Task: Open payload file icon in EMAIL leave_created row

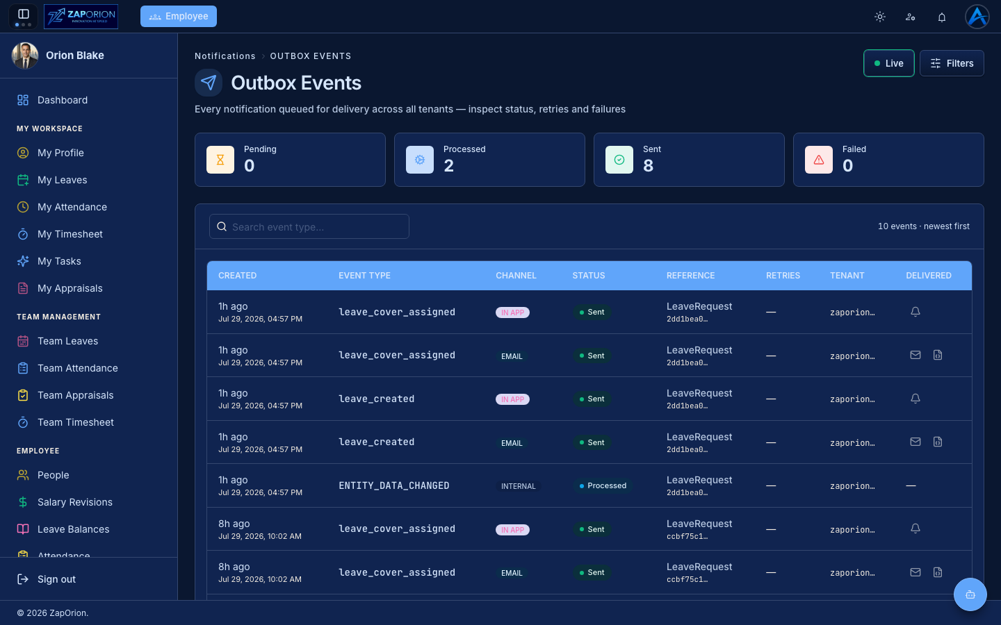Action: tap(938, 442)
